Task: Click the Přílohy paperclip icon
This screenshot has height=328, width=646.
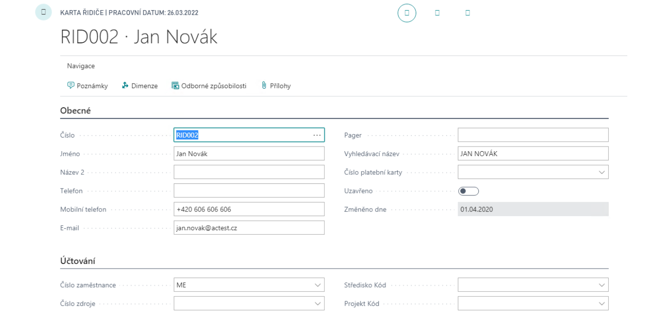Action: tap(263, 86)
